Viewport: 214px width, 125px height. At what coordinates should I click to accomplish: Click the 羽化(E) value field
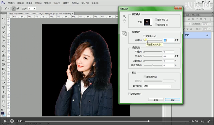[x=169, y=56]
